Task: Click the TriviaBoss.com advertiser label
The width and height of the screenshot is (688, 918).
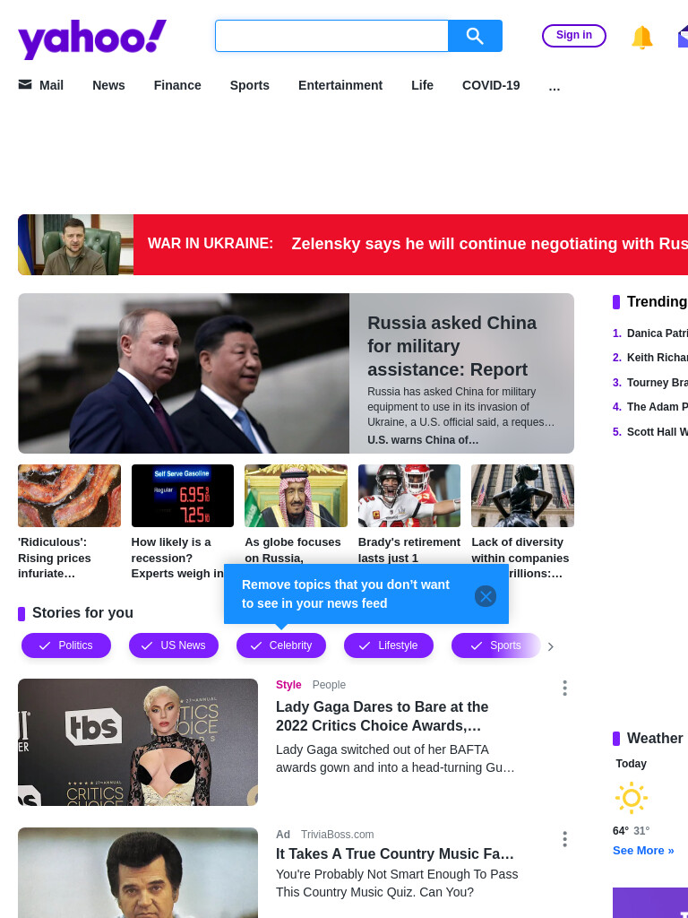Action: (x=337, y=835)
